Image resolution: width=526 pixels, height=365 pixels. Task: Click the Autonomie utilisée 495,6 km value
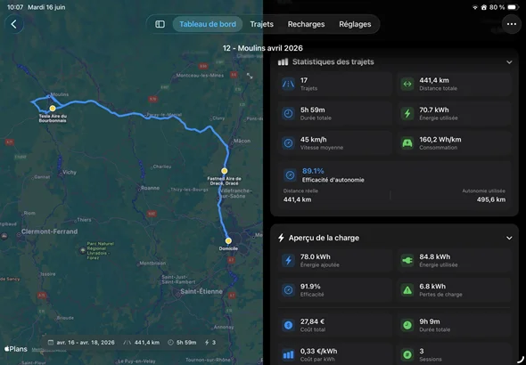[491, 199]
